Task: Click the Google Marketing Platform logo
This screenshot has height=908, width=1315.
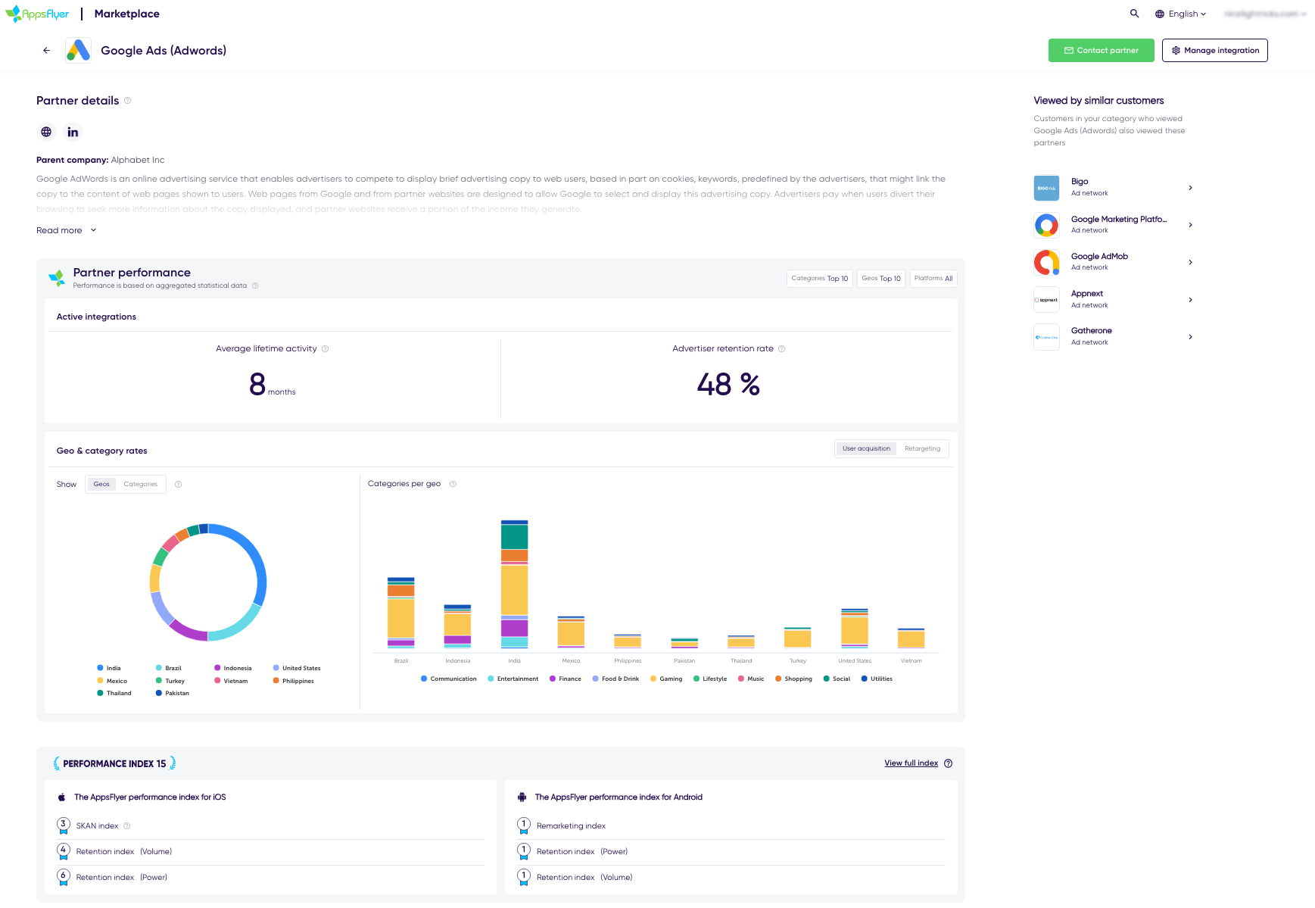Action: 1046,225
